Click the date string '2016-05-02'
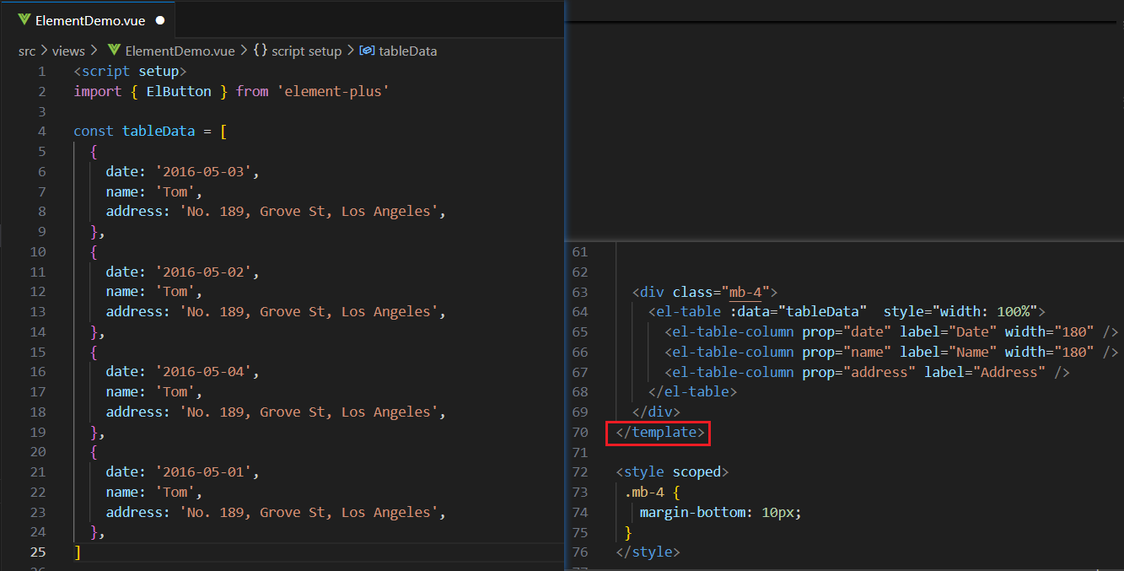The image size is (1124, 571). pos(203,272)
